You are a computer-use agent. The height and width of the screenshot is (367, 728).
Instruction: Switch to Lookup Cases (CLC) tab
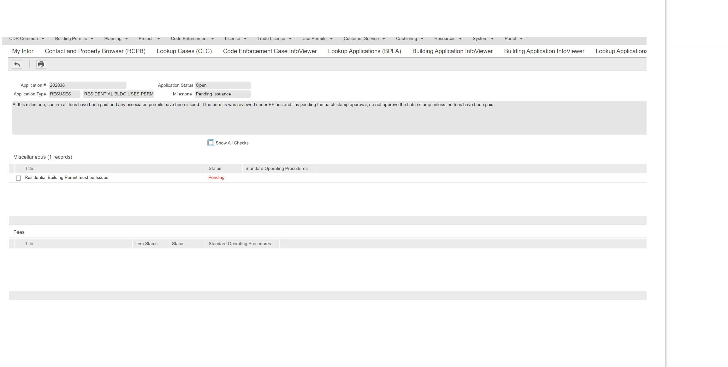184,51
